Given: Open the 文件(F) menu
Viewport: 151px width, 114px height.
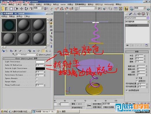Looking at the screenshot, I should pos(4,4).
